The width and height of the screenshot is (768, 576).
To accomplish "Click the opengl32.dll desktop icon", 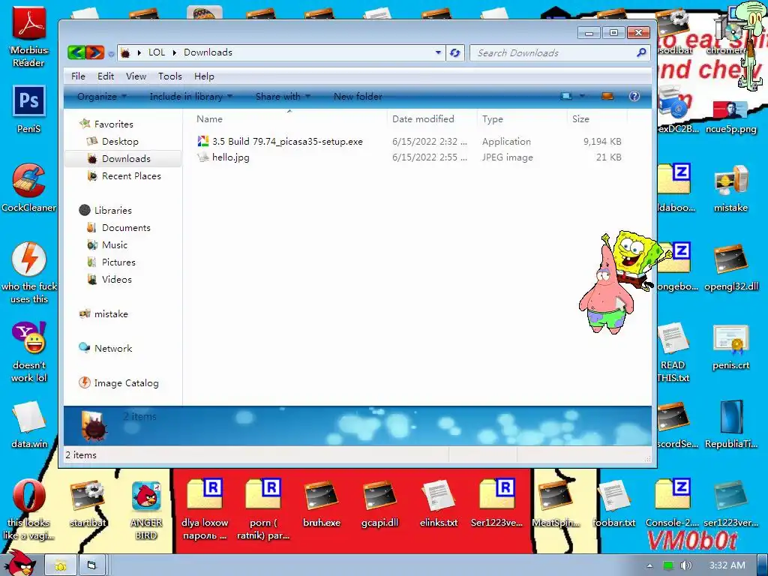I will click(730, 267).
